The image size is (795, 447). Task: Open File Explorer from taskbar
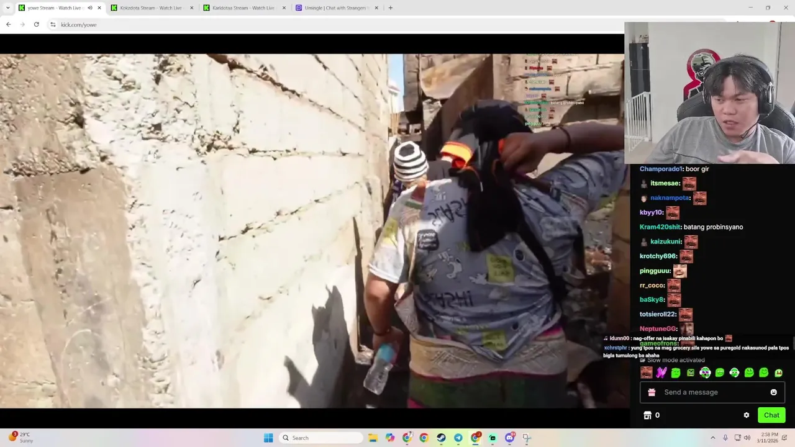coord(373,438)
